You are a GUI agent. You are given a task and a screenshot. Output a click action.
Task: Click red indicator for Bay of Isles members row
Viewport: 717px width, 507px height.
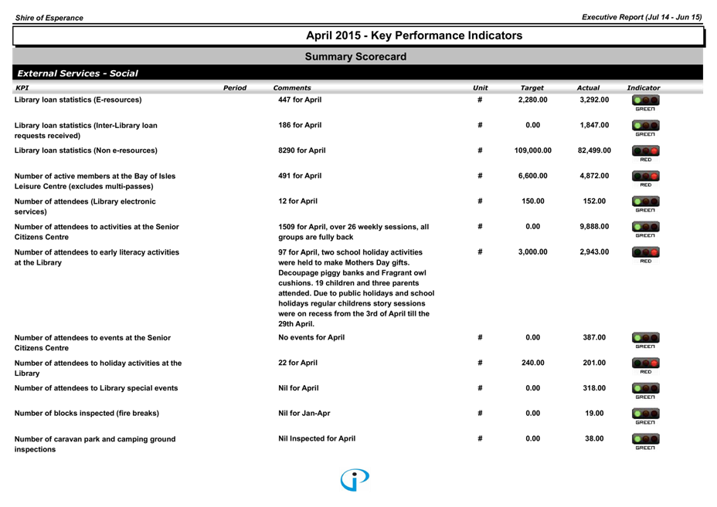click(645, 176)
